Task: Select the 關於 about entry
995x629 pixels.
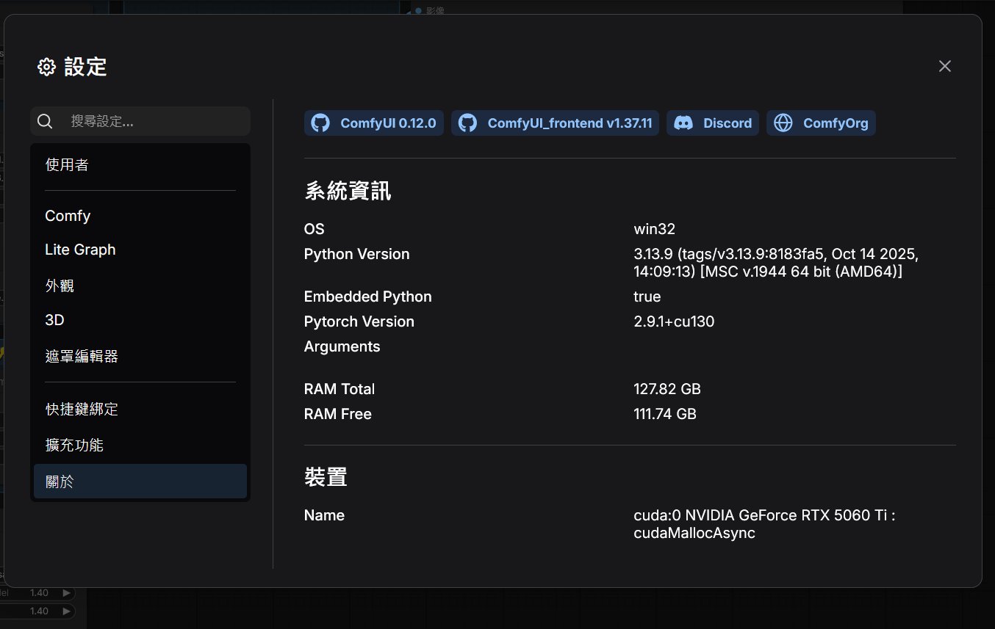Action: click(60, 482)
